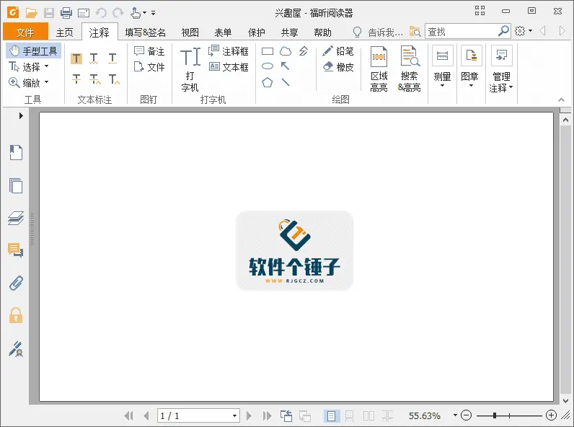Viewport: 574px width, 427px height.
Task: Open the Attachments paperclip panel
Action: click(16, 283)
